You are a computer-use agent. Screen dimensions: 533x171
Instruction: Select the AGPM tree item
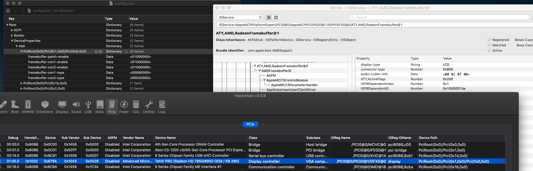click(x=271, y=75)
